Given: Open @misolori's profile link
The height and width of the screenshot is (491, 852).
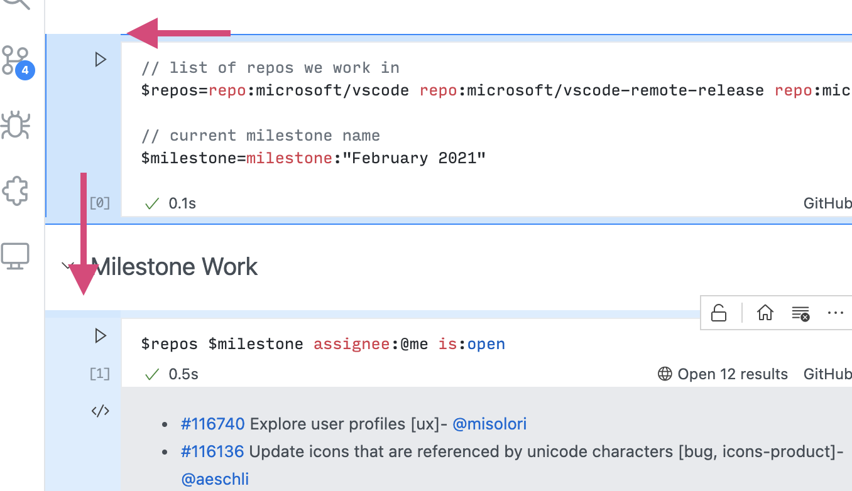Looking at the screenshot, I should pos(489,424).
